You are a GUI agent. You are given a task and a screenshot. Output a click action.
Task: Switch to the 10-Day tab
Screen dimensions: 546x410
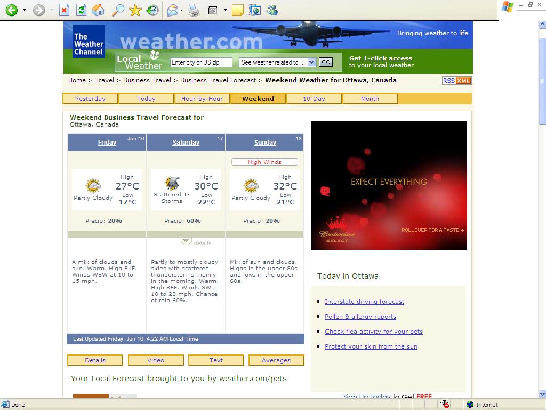(x=314, y=99)
